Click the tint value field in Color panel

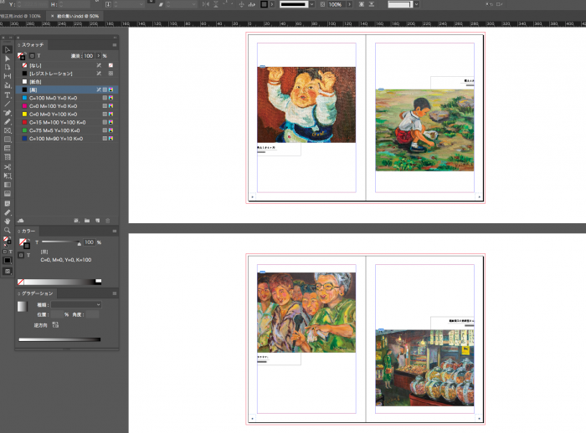coord(89,242)
